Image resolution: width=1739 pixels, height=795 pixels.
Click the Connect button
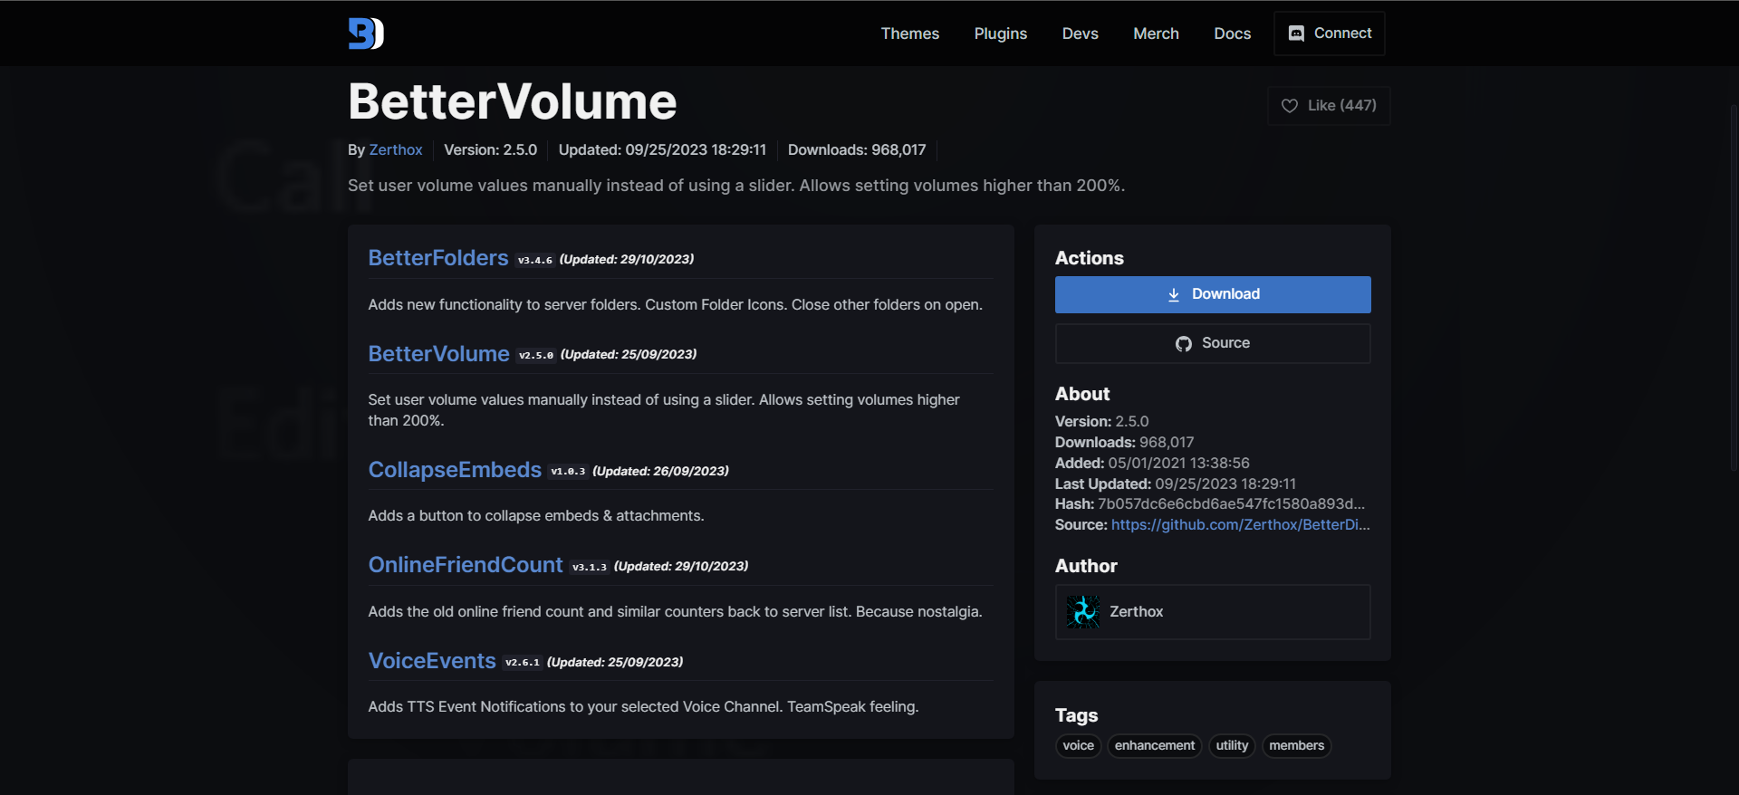tap(1330, 34)
